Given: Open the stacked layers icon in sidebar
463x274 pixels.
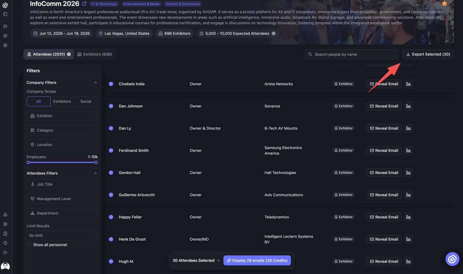Looking at the screenshot, I should point(5,45).
